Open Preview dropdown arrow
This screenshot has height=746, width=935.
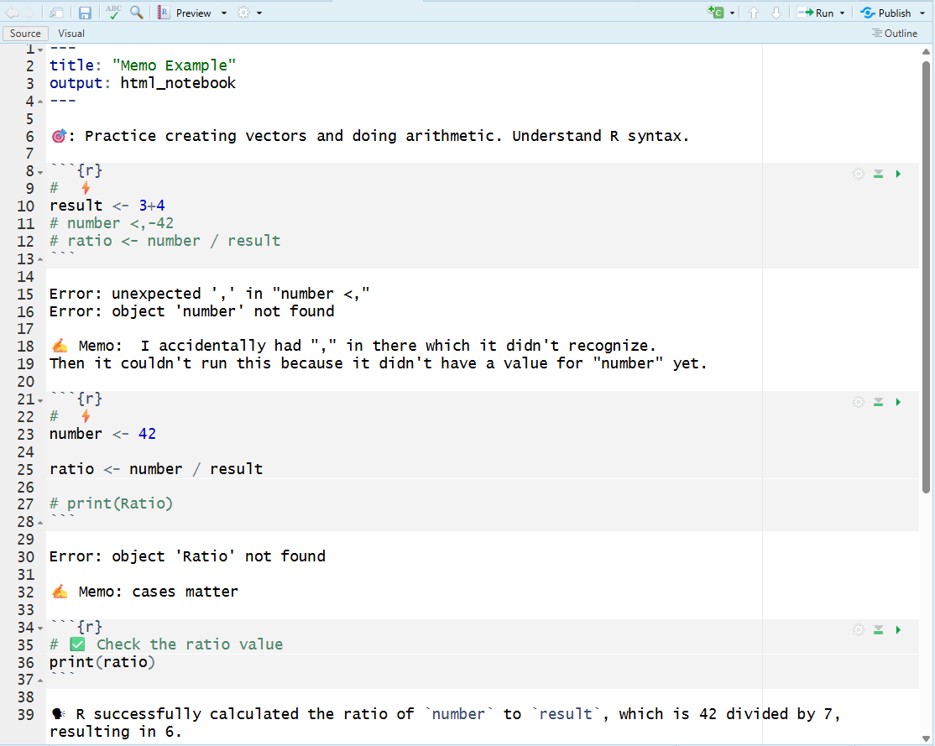pos(224,13)
